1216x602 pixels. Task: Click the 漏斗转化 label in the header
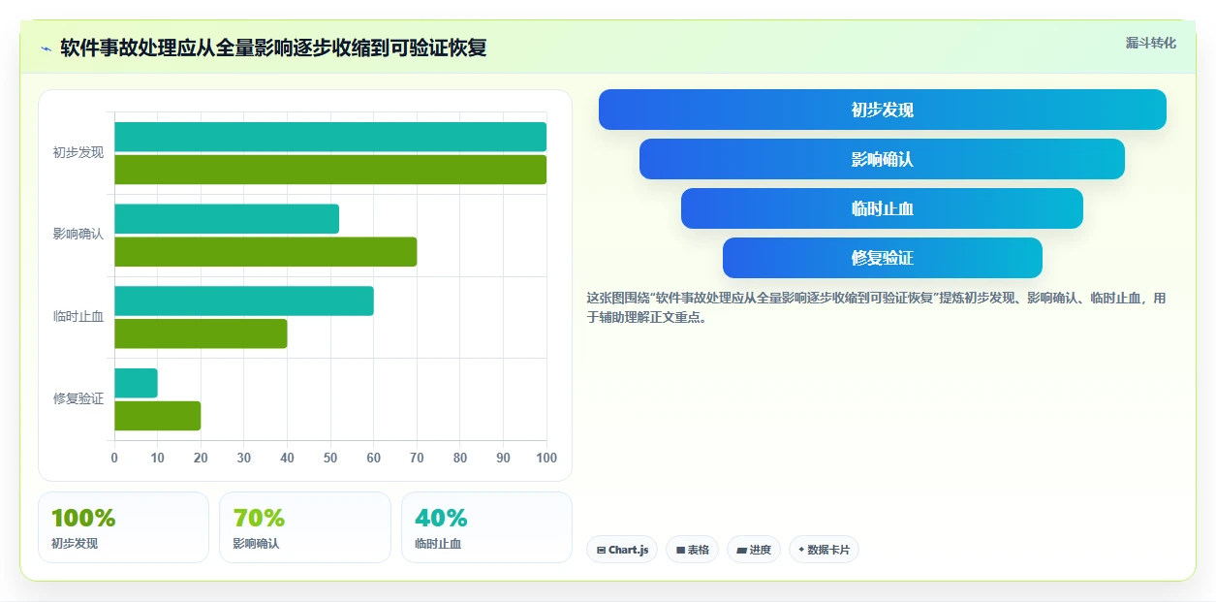tap(1151, 43)
